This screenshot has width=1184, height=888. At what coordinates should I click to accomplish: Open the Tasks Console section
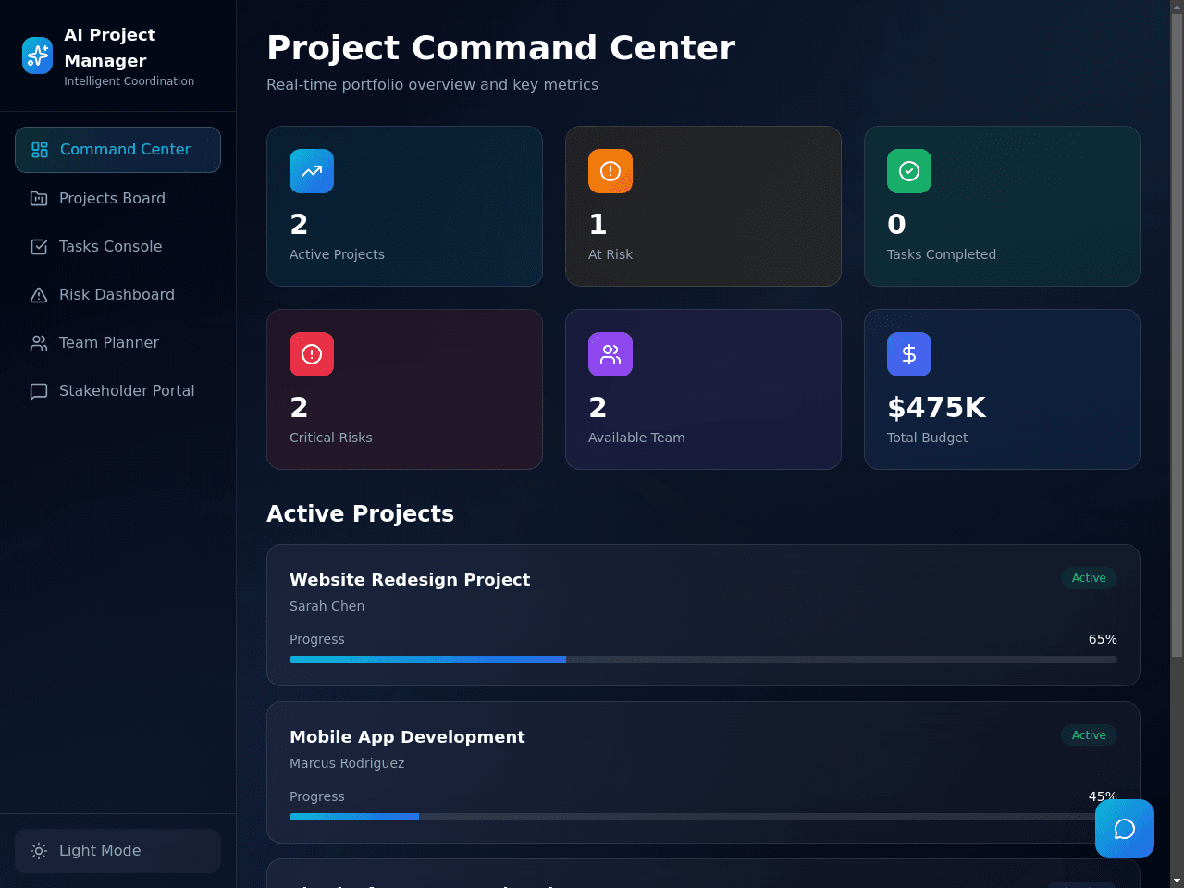(117, 247)
